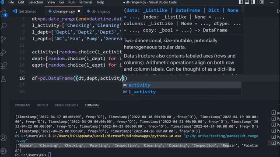Click the python3.10.exe path in terminal
Screen dimensions: 280x157
pos(117,136)
